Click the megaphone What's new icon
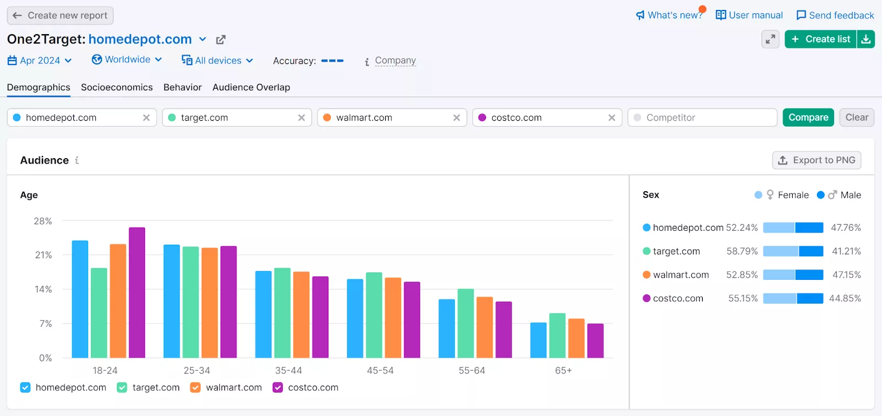Viewport: 882px width, 416px height. coord(640,15)
